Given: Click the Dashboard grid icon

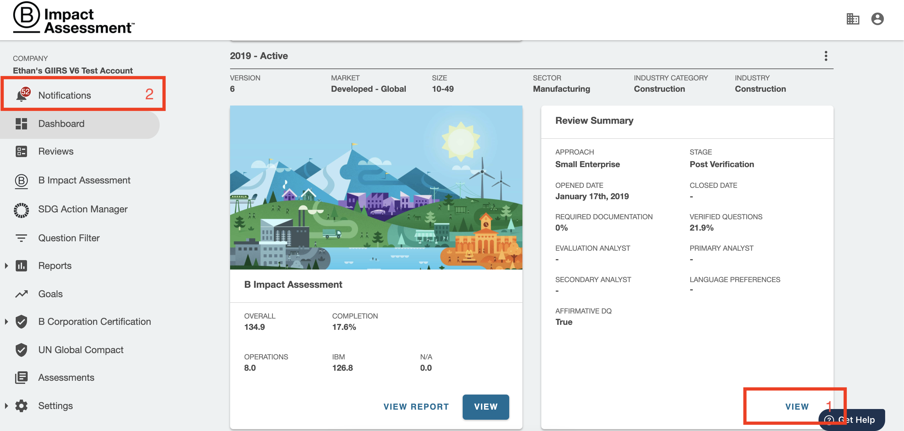Looking at the screenshot, I should click(21, 124).
